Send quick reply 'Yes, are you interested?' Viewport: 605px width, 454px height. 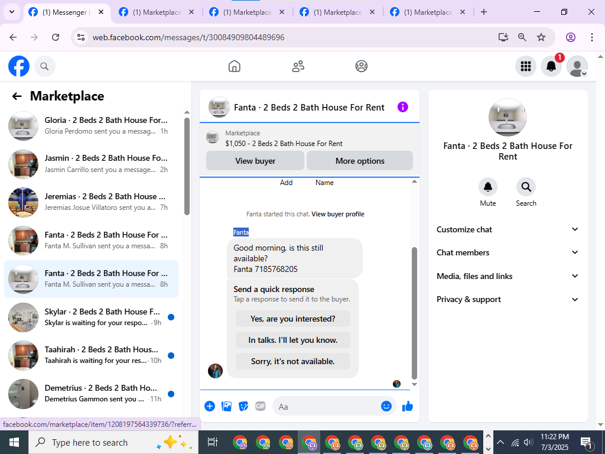click(293, 319)
